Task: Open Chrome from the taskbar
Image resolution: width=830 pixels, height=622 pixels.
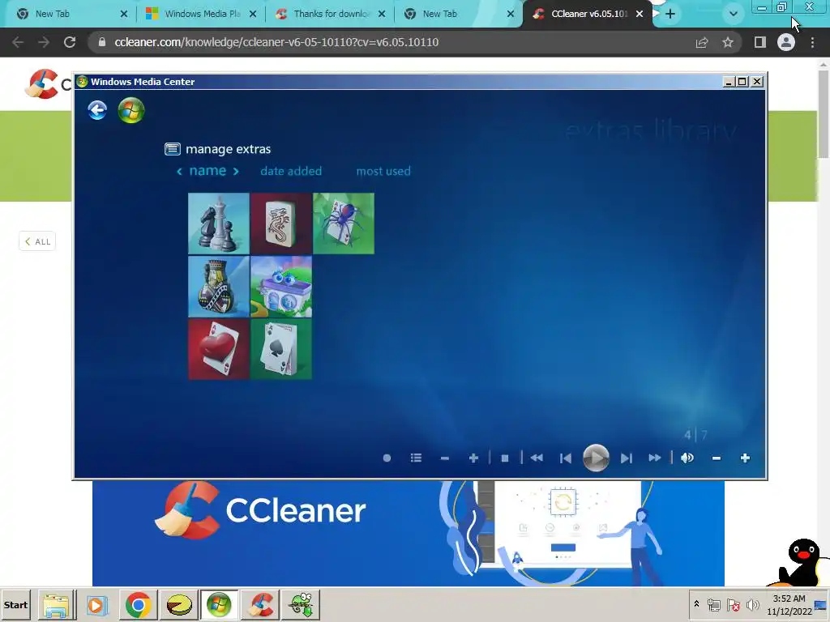Action: click(138, 605)
